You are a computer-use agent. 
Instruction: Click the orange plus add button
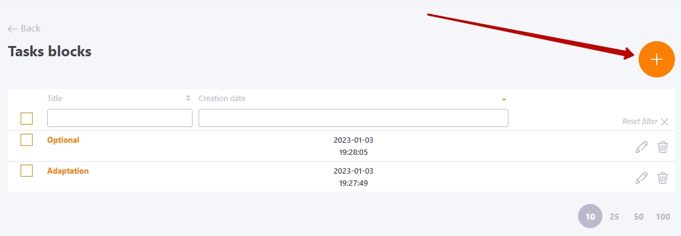(x=656, y=59)
